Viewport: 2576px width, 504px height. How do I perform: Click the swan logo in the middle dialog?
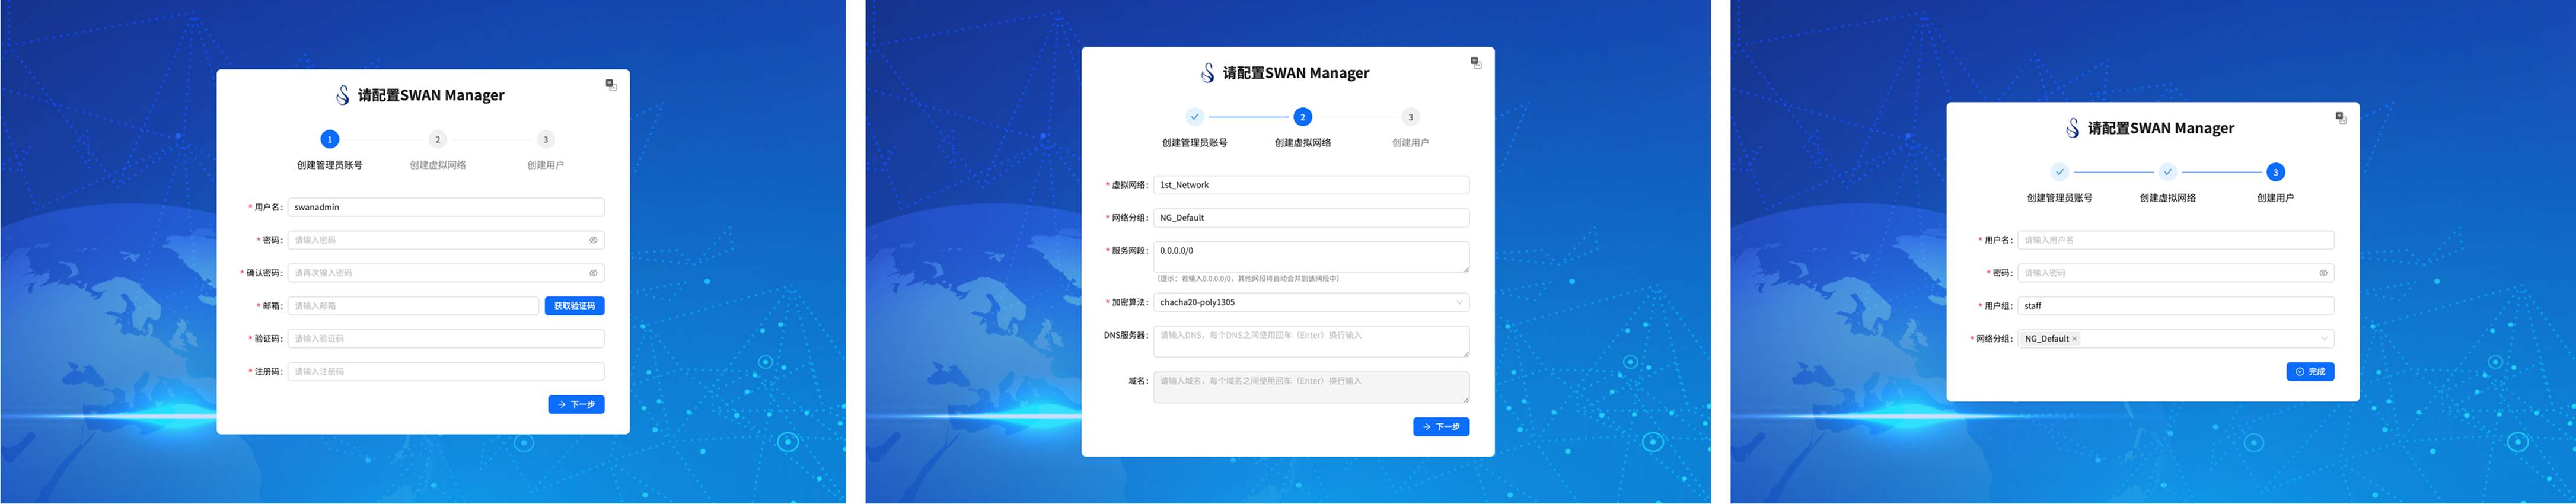point(1207,73)
